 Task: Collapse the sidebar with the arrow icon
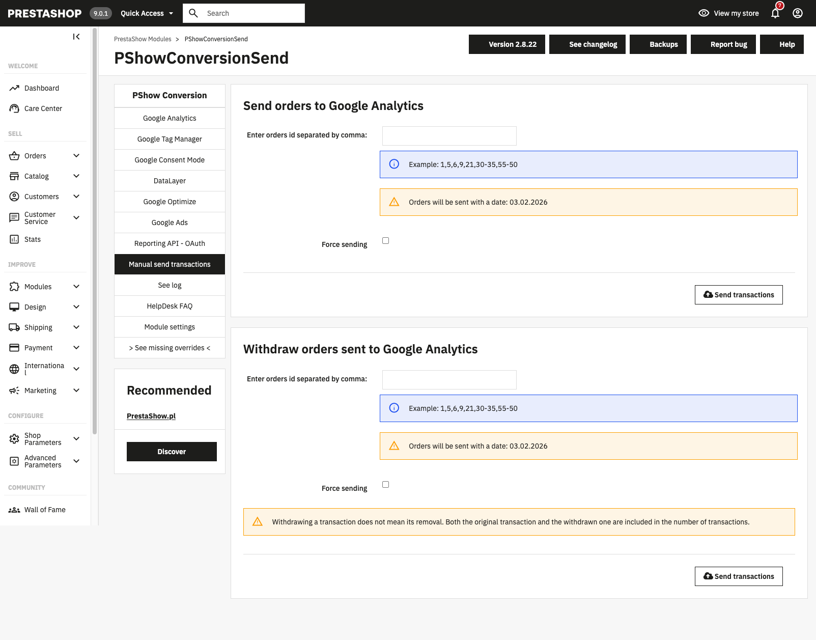76,37
